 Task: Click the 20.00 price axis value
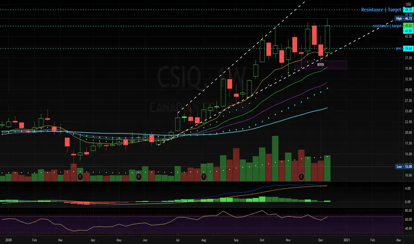[408, 133]
